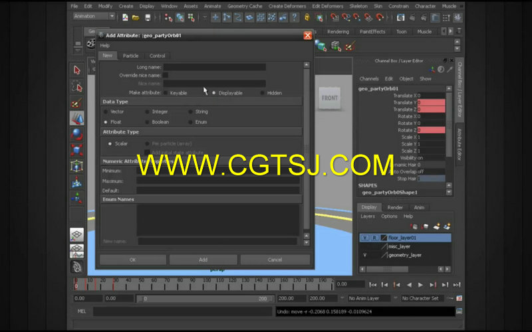This screenshot has width=532, height=332.
Task: Pick the Rotate tool sphere icon
Action: (x=77, y=134)
